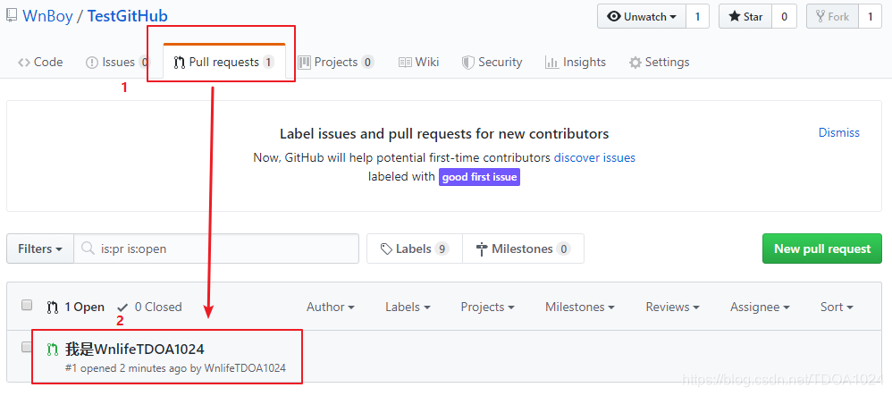Expand the Labels filter dropdown in list header

pos(408,308)
